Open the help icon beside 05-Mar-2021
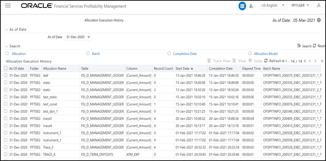The width and height of the screenshot is (326, 161). pos(319,20)
